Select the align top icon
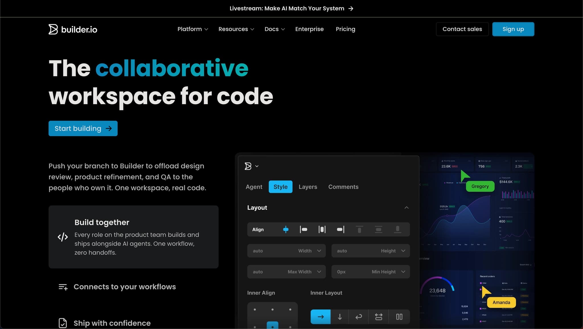 359,229
